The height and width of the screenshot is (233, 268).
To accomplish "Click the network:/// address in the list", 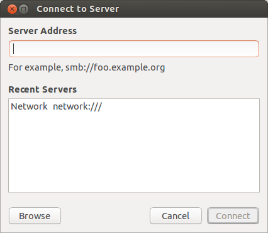I will [77, 106].
